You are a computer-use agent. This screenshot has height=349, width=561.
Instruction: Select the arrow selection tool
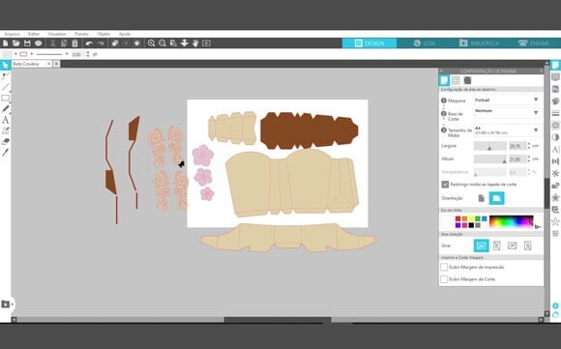(5, 66)
